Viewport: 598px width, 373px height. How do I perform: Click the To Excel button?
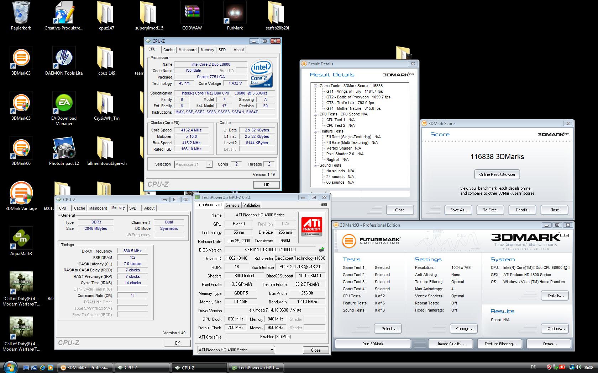(490, 210)
